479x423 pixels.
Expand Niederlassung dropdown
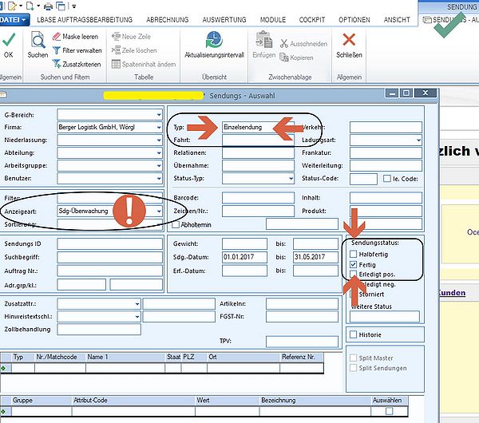click(159, 140)
